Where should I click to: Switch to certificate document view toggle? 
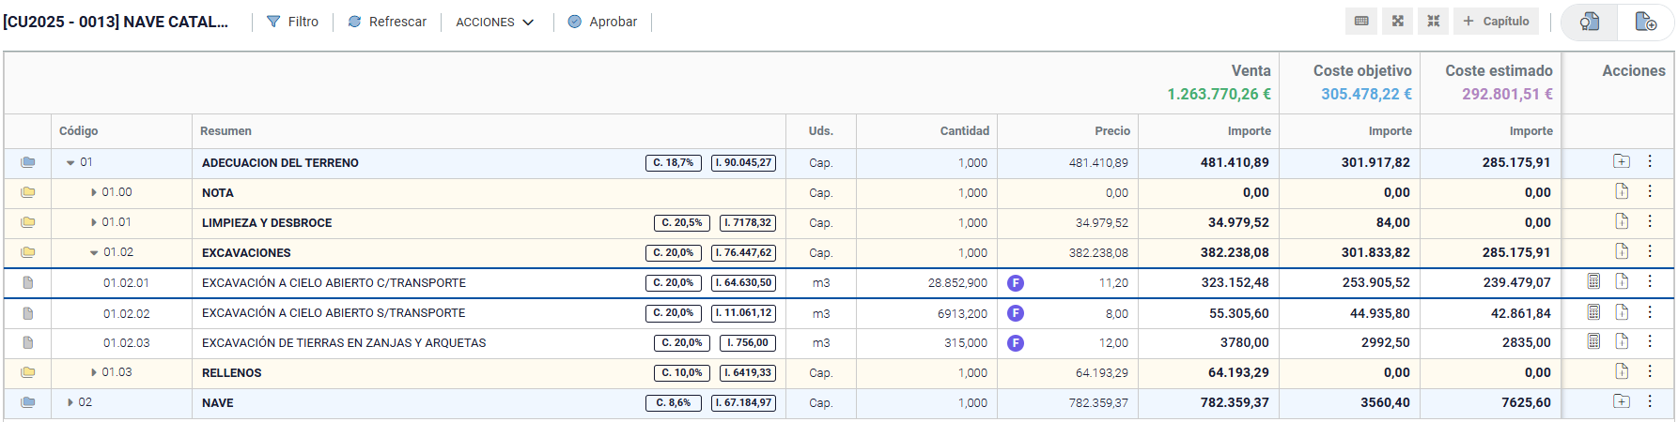tap(1590, 22)
